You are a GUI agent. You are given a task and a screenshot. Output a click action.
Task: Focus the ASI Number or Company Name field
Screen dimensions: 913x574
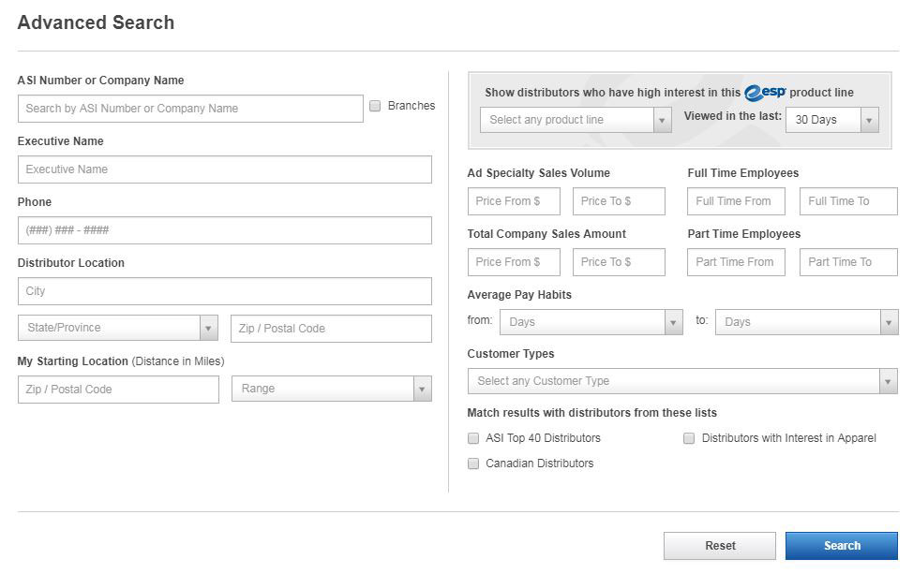[190, 109]
